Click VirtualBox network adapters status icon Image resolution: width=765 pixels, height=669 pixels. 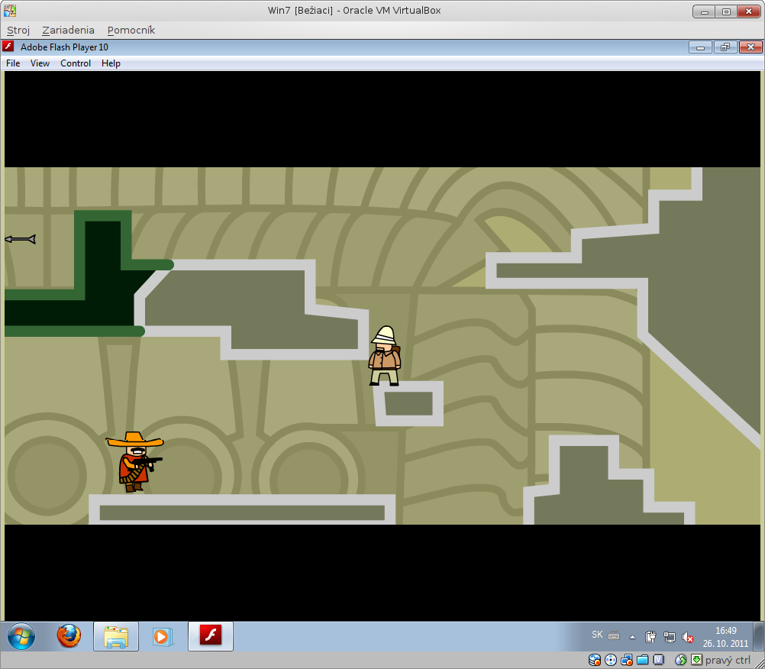click(627, 660)
